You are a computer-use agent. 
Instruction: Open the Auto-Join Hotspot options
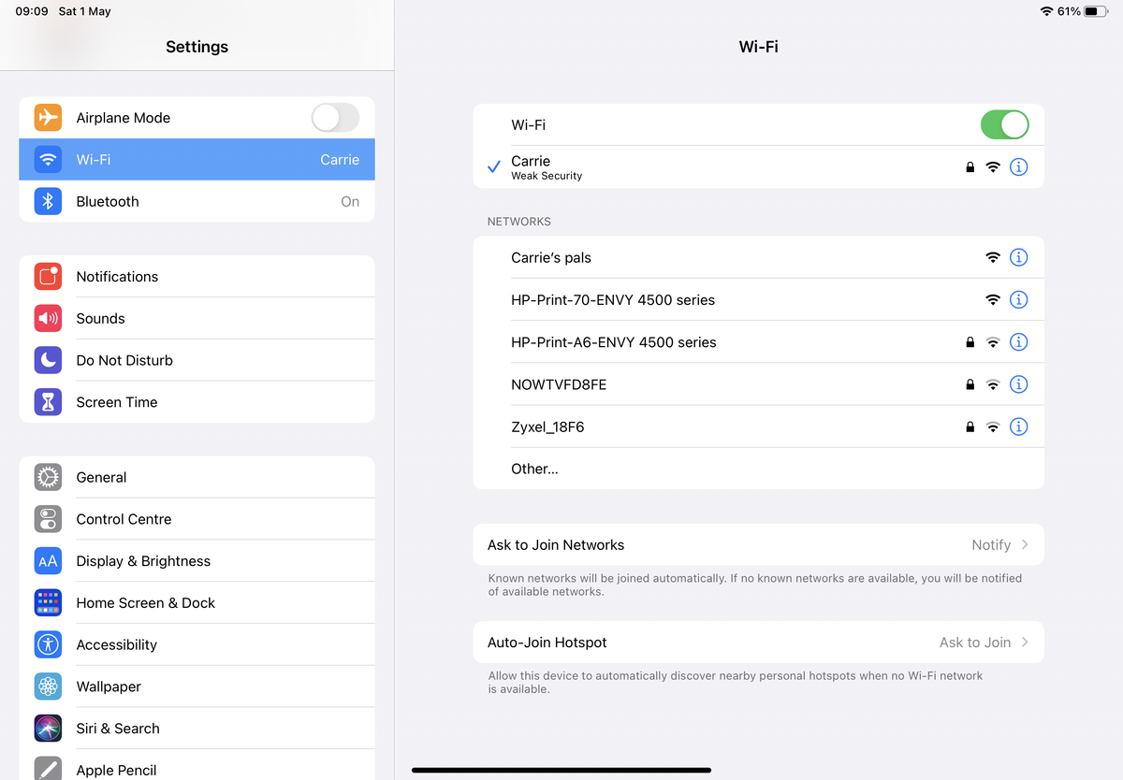tap(758, 642)
